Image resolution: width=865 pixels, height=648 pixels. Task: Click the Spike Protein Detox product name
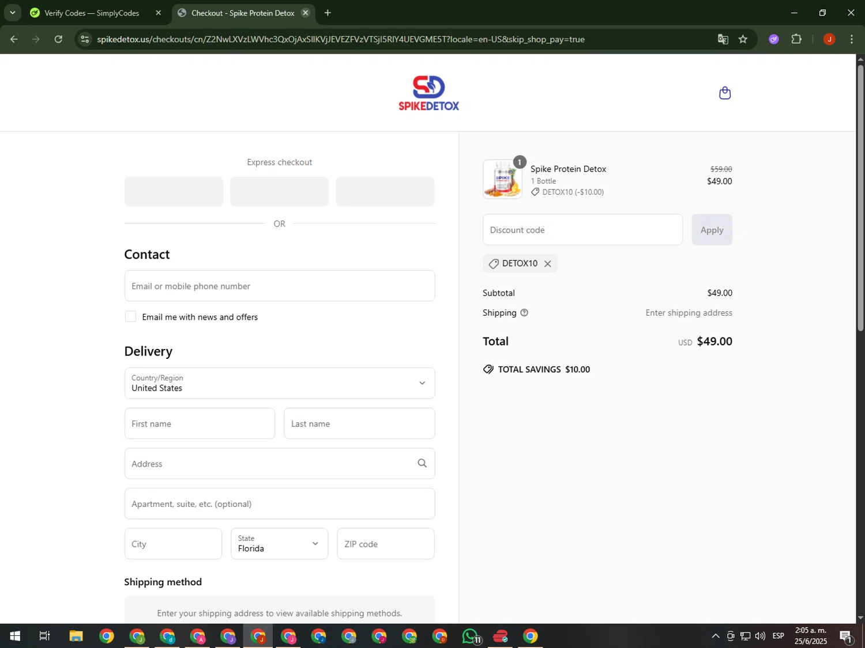pos(568,169)
